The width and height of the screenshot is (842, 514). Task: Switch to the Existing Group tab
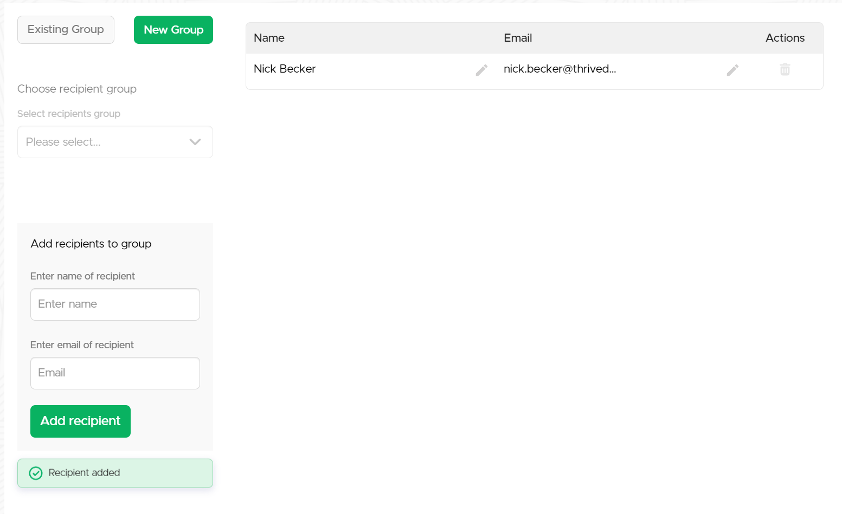[x=66, y=30]
